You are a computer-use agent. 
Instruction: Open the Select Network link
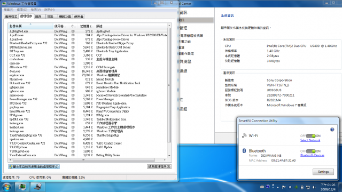click(x=310, y=140)
